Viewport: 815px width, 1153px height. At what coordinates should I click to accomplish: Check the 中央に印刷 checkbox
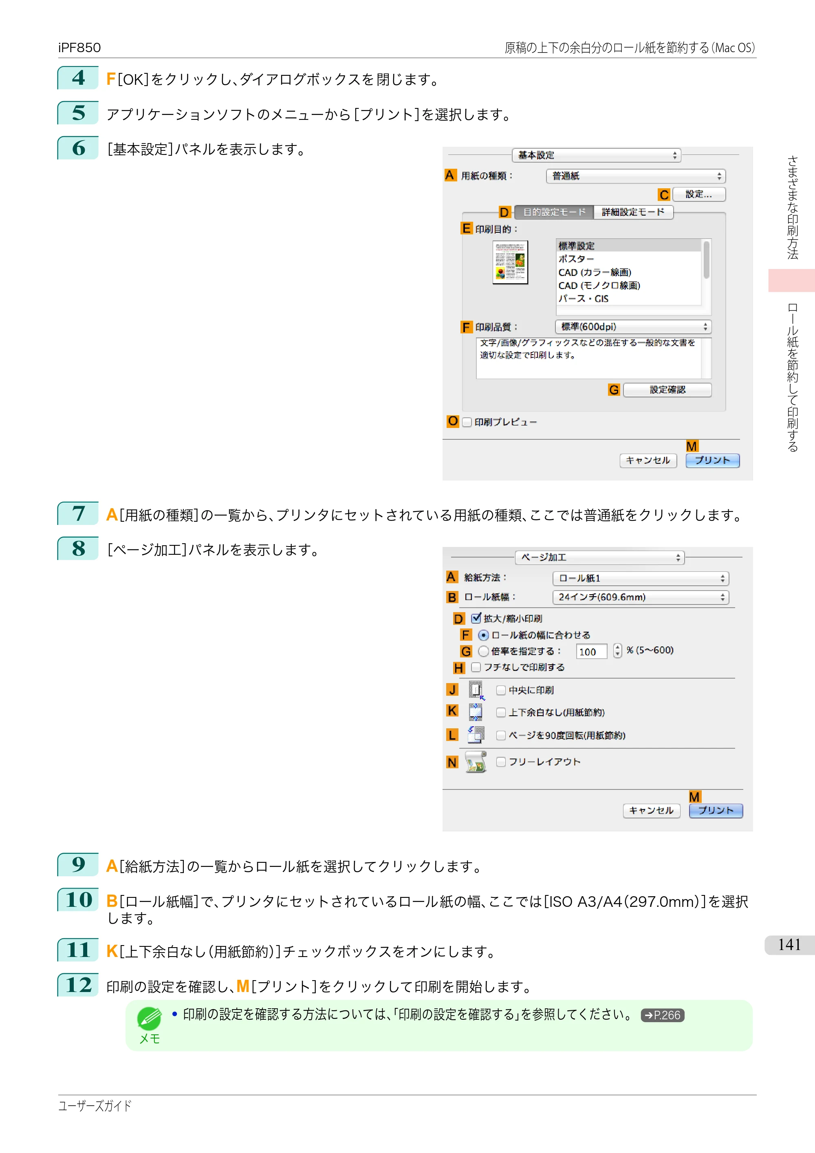point(501,690)
